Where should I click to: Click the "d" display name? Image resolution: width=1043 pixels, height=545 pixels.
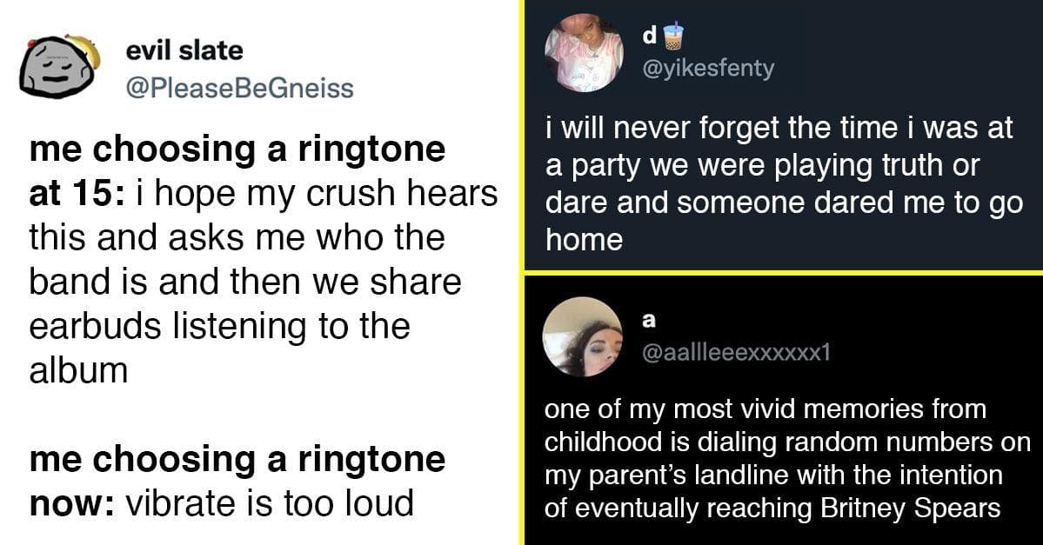pos(649,37)
